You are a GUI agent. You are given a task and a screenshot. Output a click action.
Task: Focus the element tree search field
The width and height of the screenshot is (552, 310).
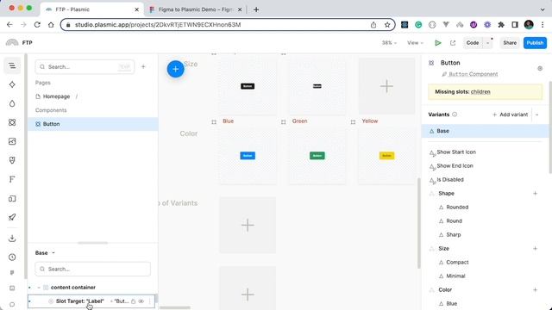[x=92, y=269]
